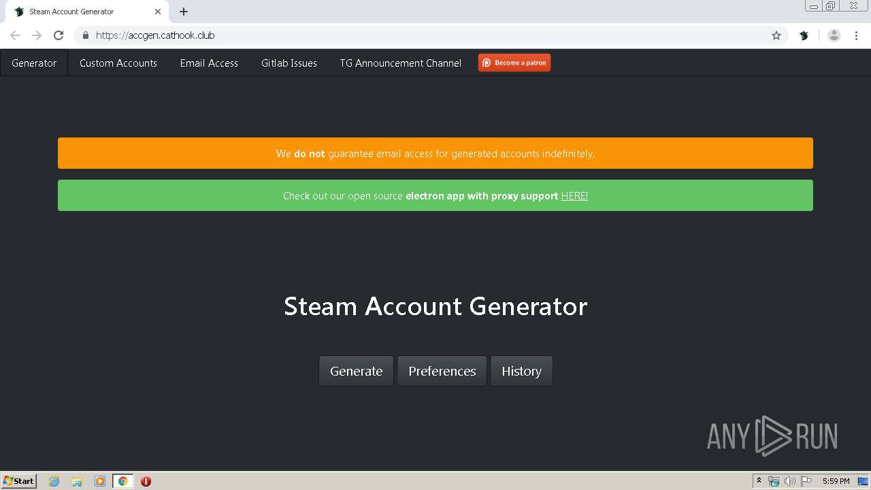871x490 pixels.
Task: Open the cathook extension icon in toolbar
Action: point(804,35)
